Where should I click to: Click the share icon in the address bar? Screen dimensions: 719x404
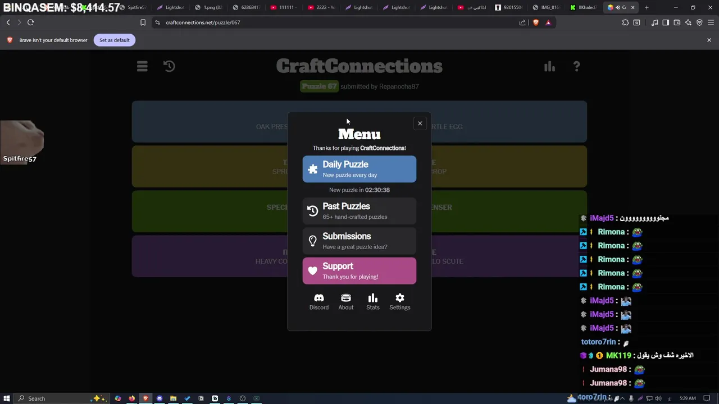[x=522, y=22]
